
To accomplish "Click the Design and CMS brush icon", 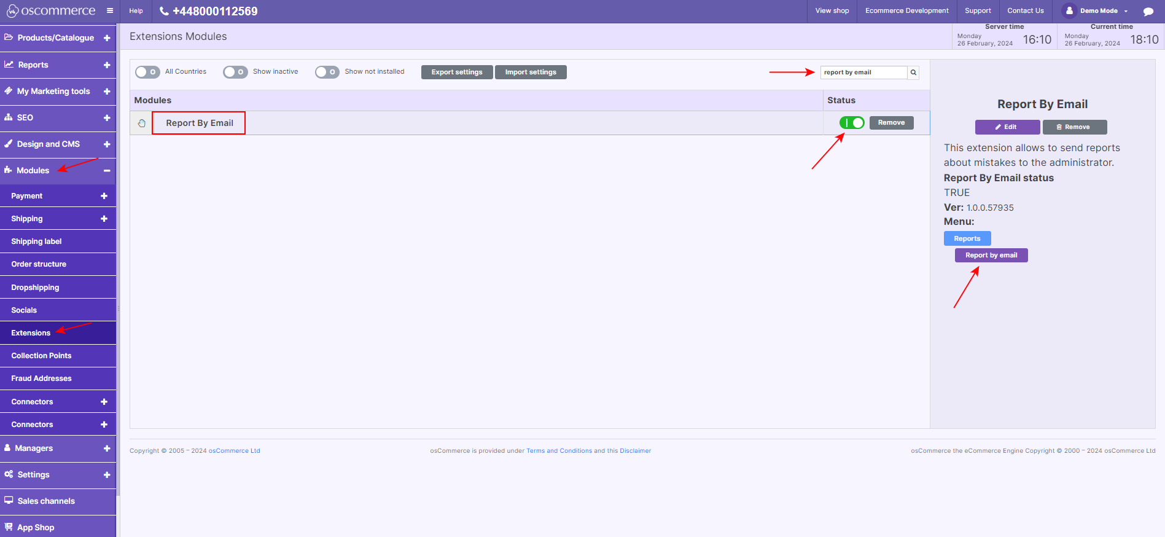I will click(9, 143).
